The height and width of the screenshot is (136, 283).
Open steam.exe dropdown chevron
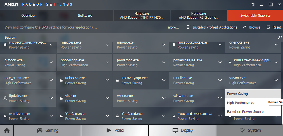[276, 80]
